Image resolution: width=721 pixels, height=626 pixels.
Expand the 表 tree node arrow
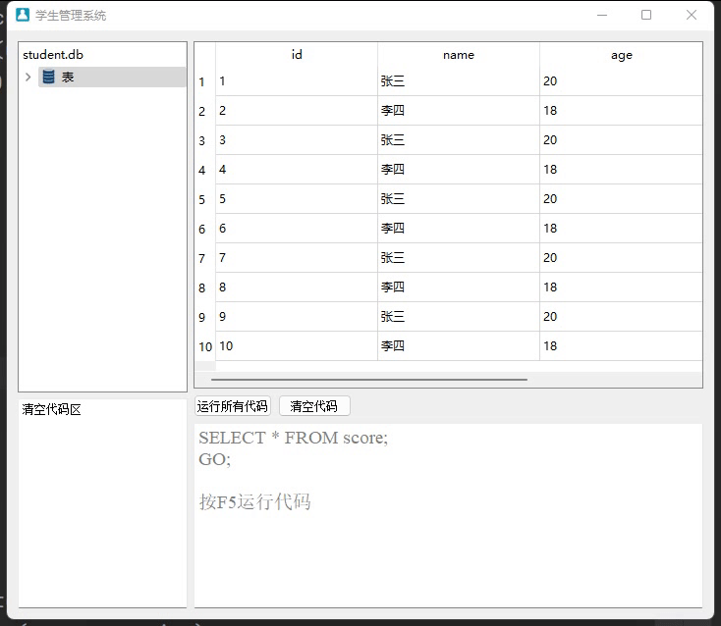[28, 77]
